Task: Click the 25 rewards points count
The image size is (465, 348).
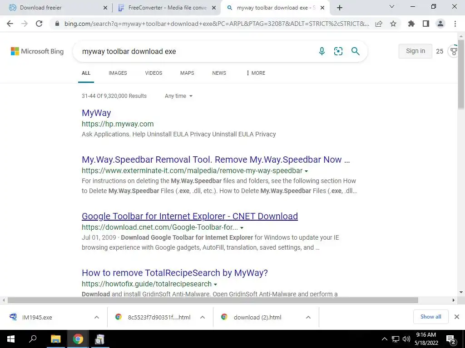Action: point(440,51)
